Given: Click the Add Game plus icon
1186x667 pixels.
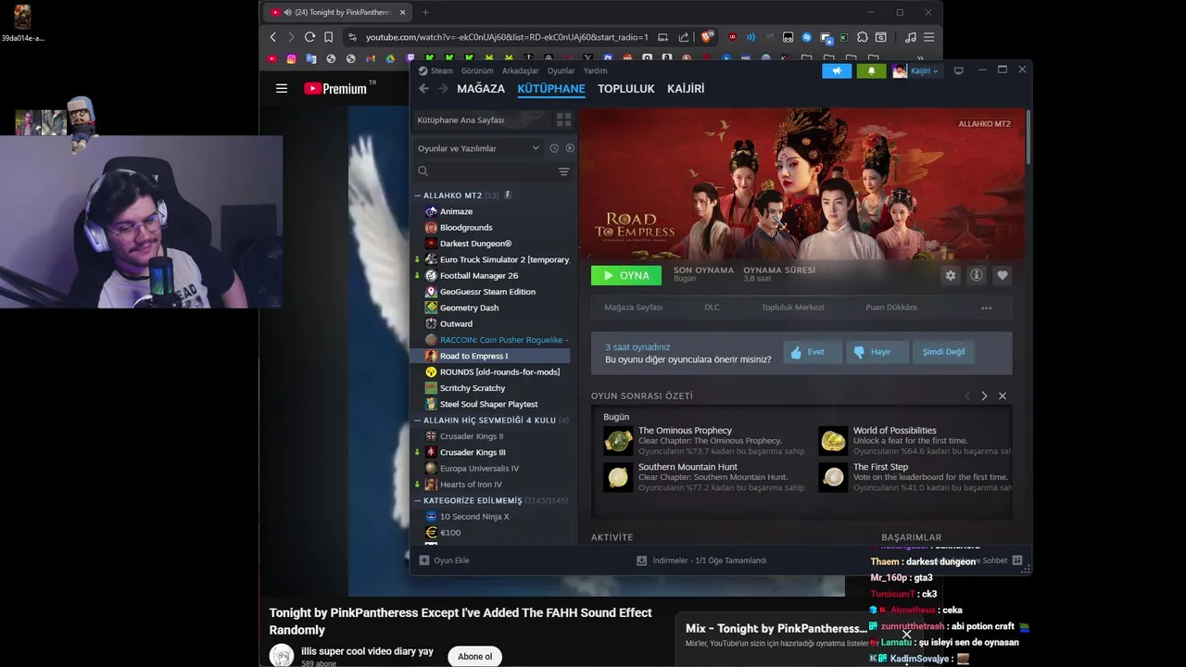Looking at the screenshot, I should pyautogui.click(x=424, y=560).
